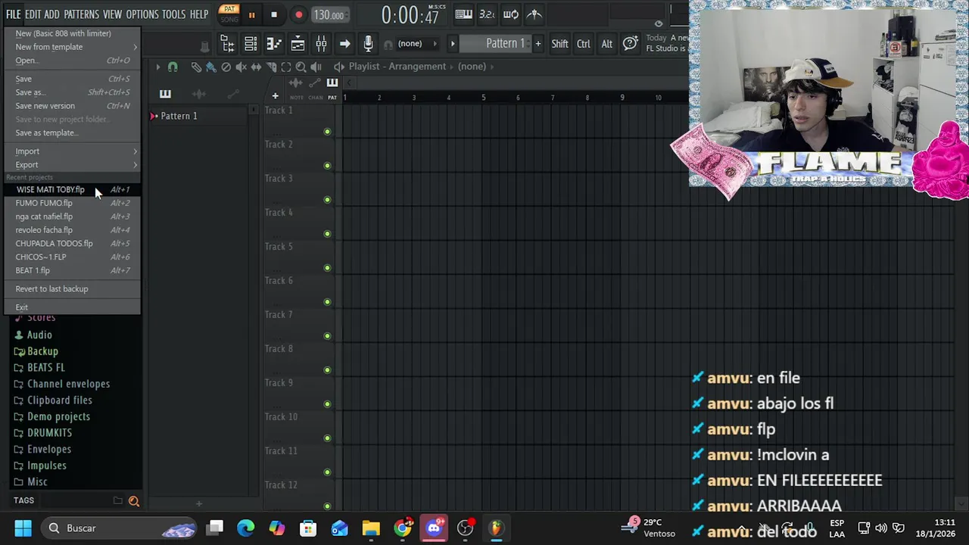Select the Mute tool in playlist
Screen dimensions: 969x545
(241, 67)
